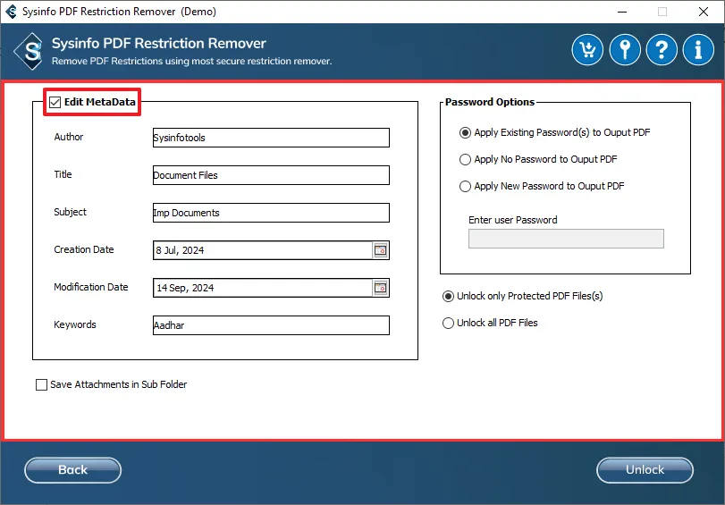Click the 'Enter user Password' label
725x505 pixels.
tap(513, 220)
